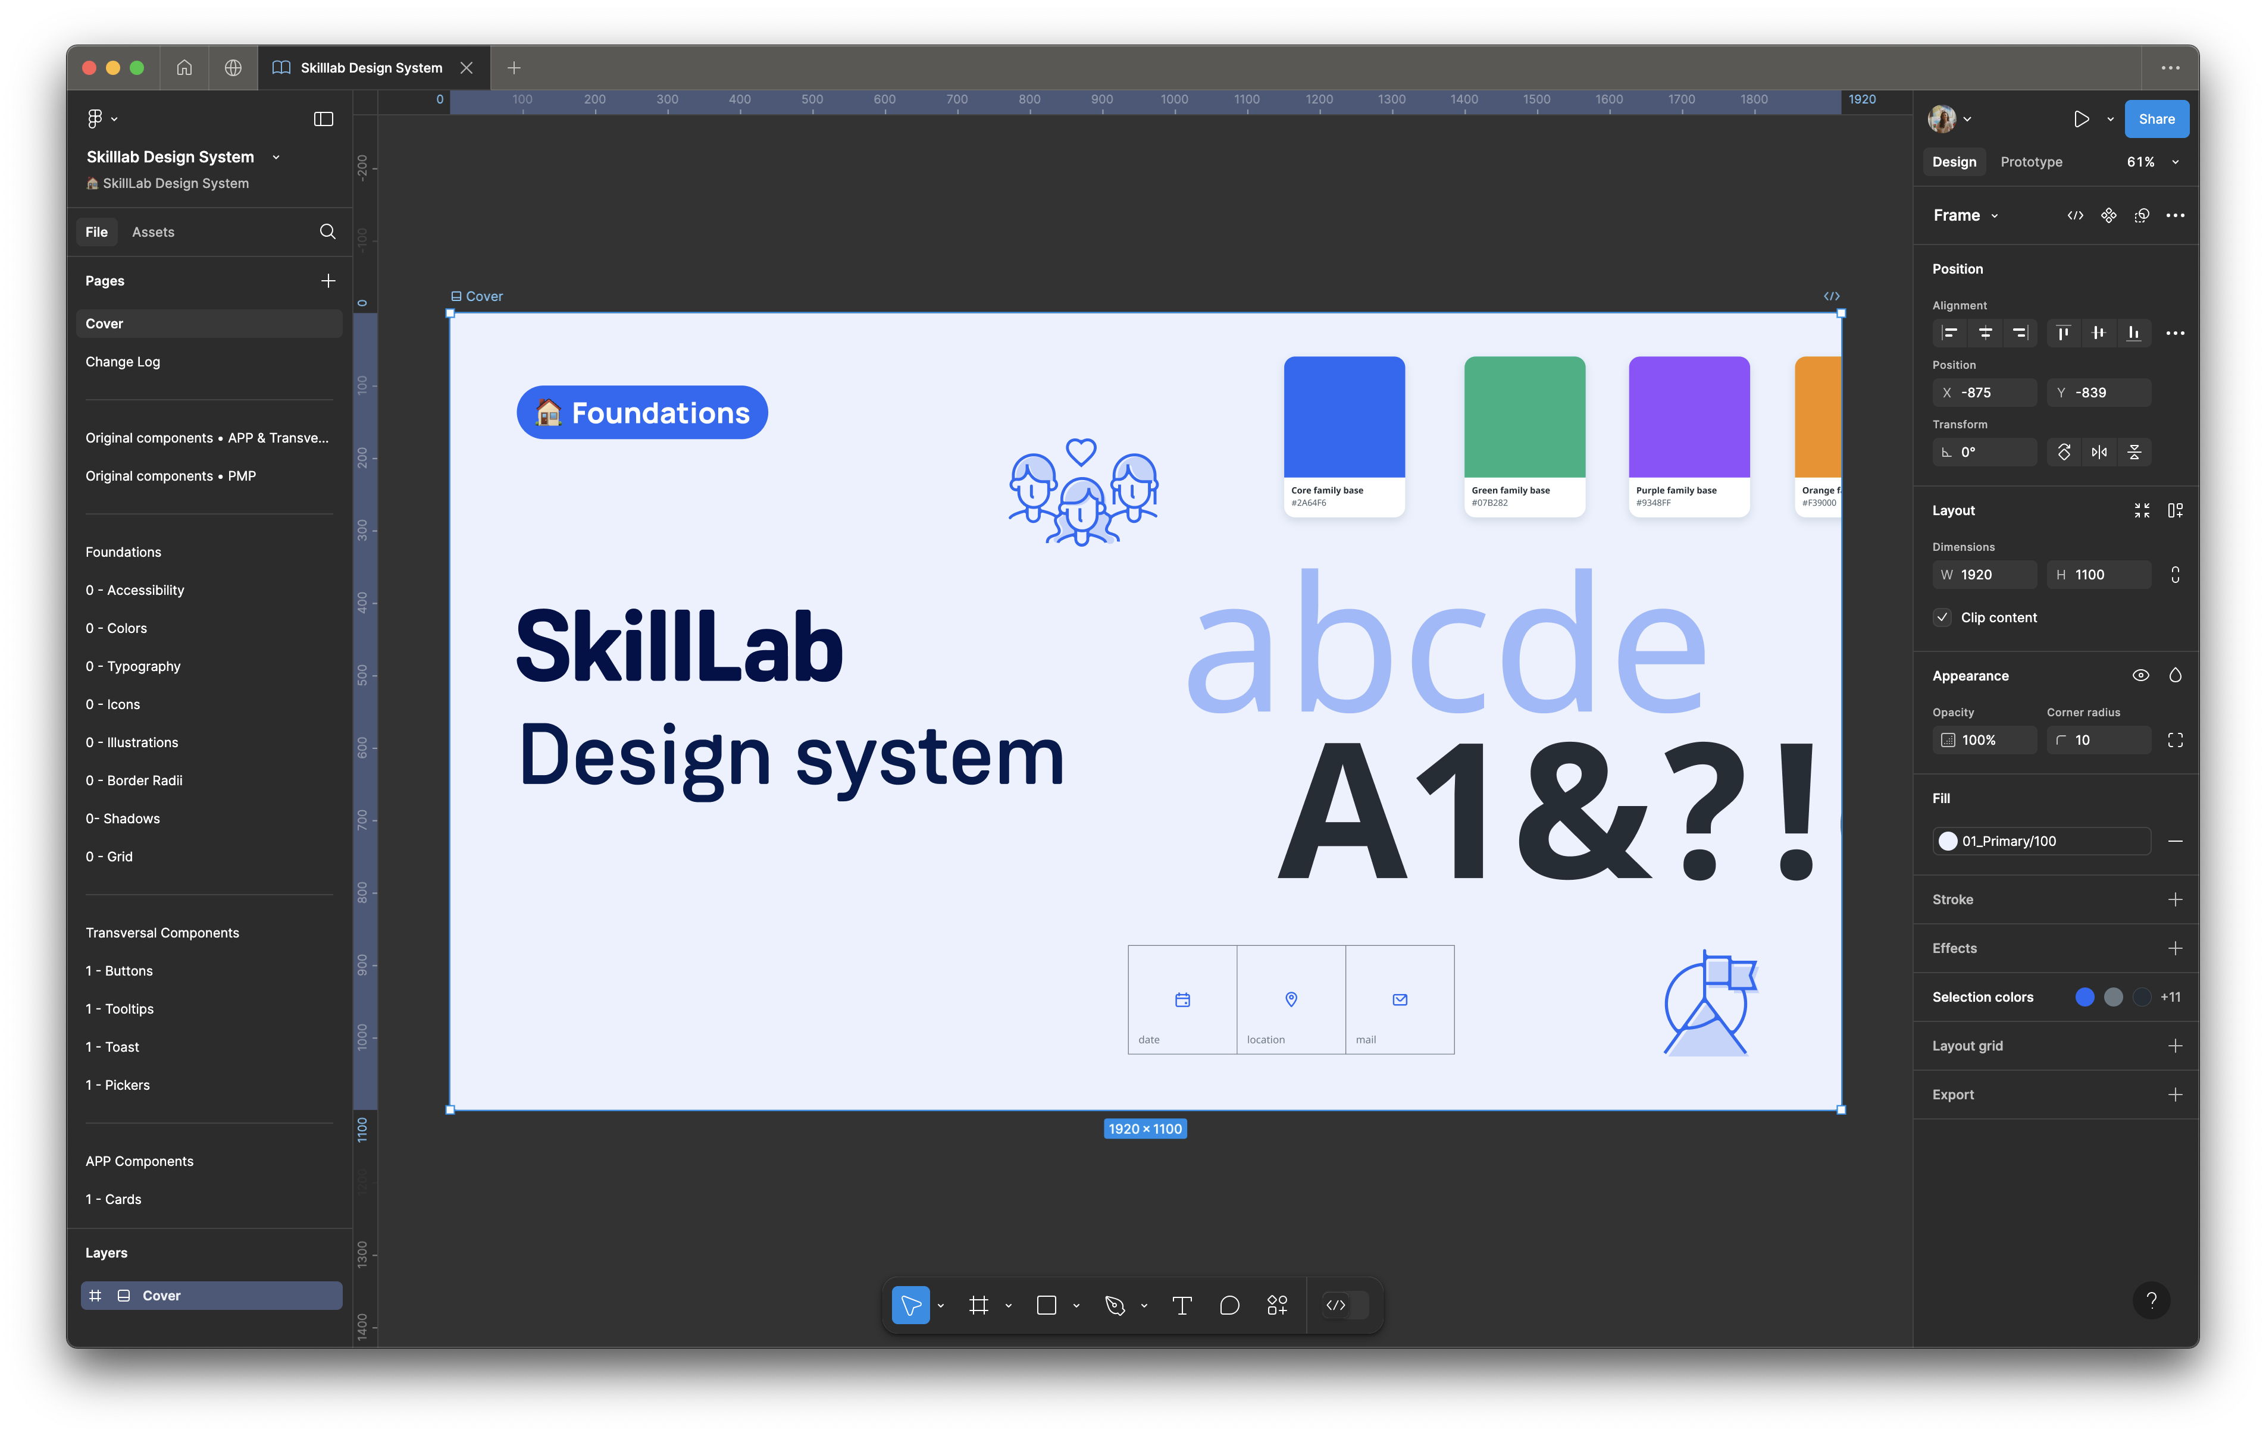The image size is (2266, 1436).
Task: Click the X position field
Action: tap(1984, 393)
